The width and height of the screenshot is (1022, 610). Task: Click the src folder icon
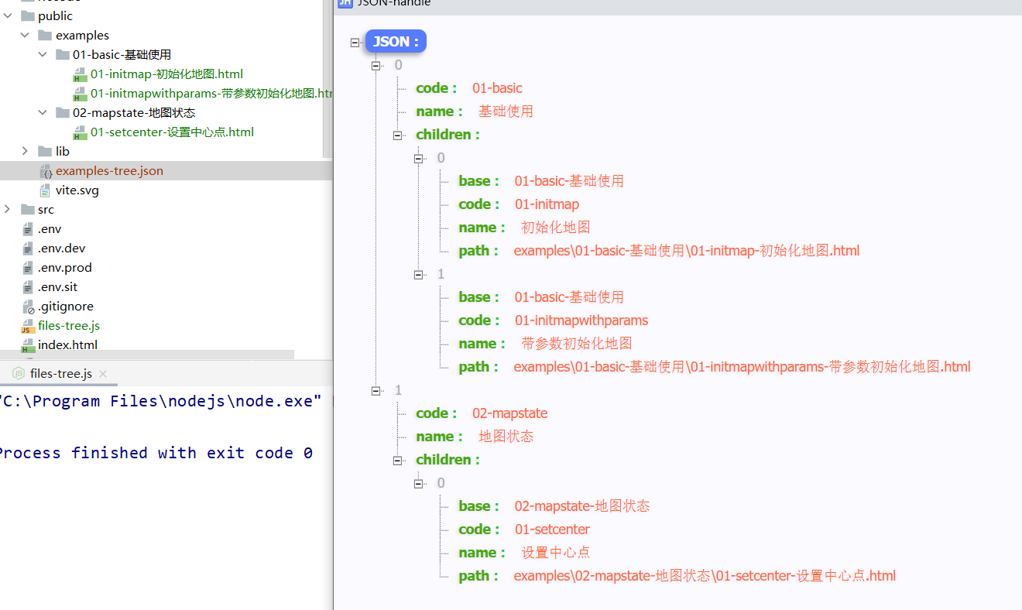point(27,209)
